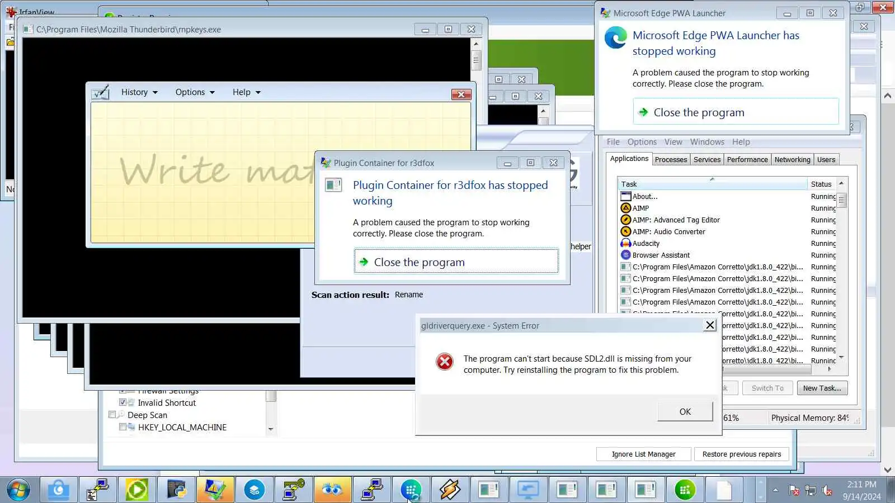Toggle the HKEY_LOCAL_MACHINE checkbox
The height and width of the screenshot is (503, 895).
123,427
